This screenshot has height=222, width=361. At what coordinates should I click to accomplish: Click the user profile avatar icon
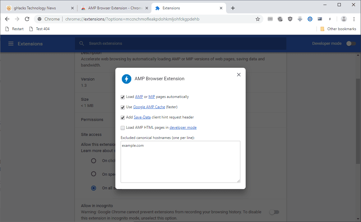(344, 19)
